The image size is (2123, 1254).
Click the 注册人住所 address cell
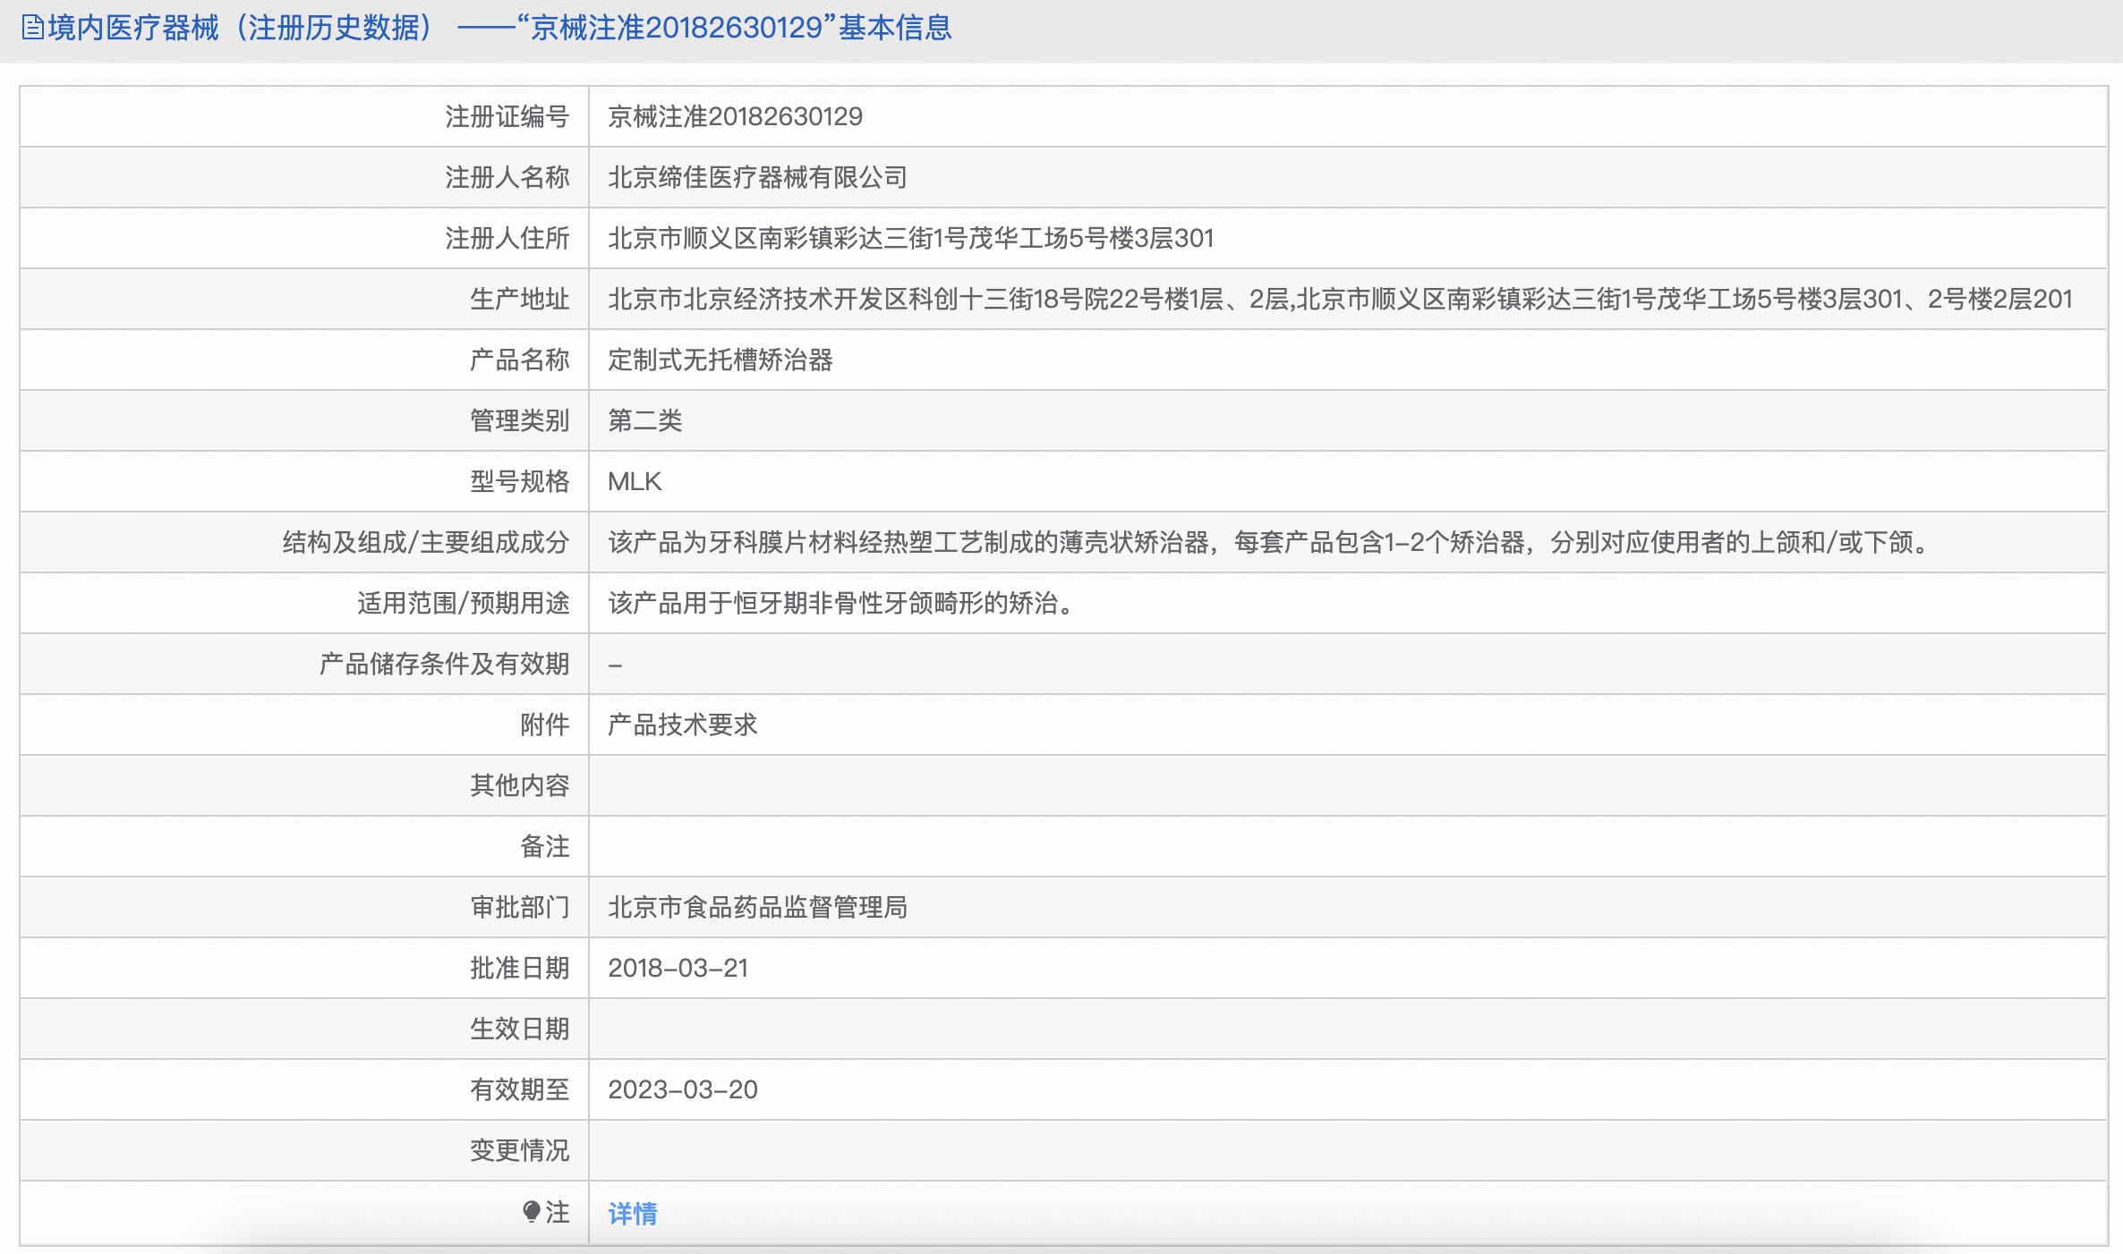(910, 238)
